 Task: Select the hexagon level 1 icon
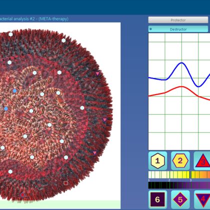(x=157, y=160)
